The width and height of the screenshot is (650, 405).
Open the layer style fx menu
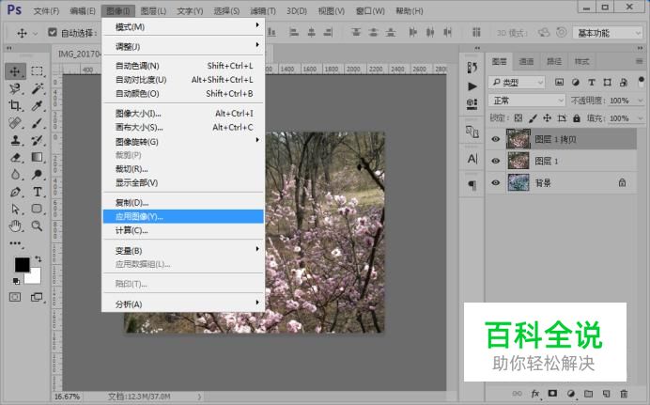(x=534, y=394)
